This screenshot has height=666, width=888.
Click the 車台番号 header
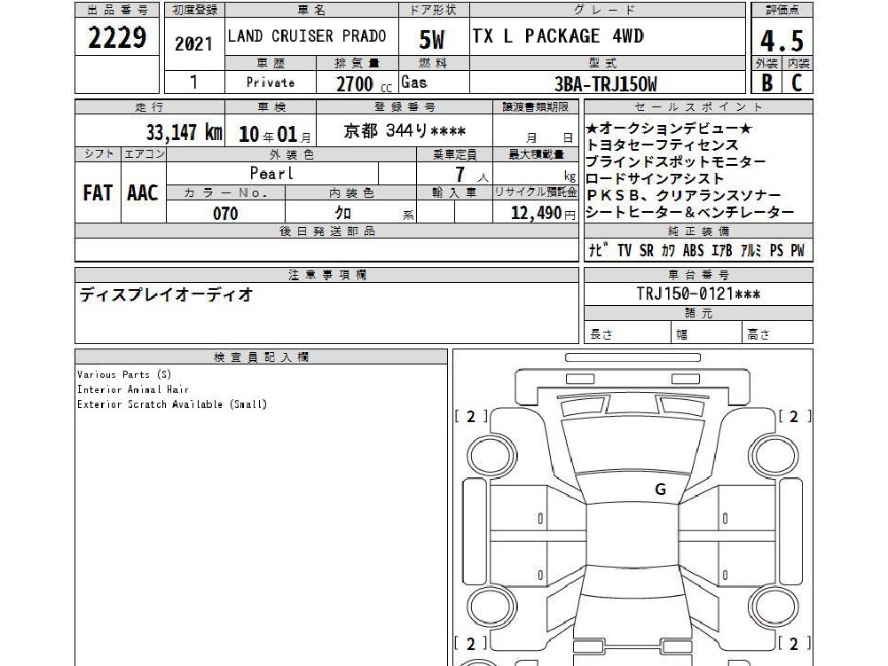[x=698, y=275]
